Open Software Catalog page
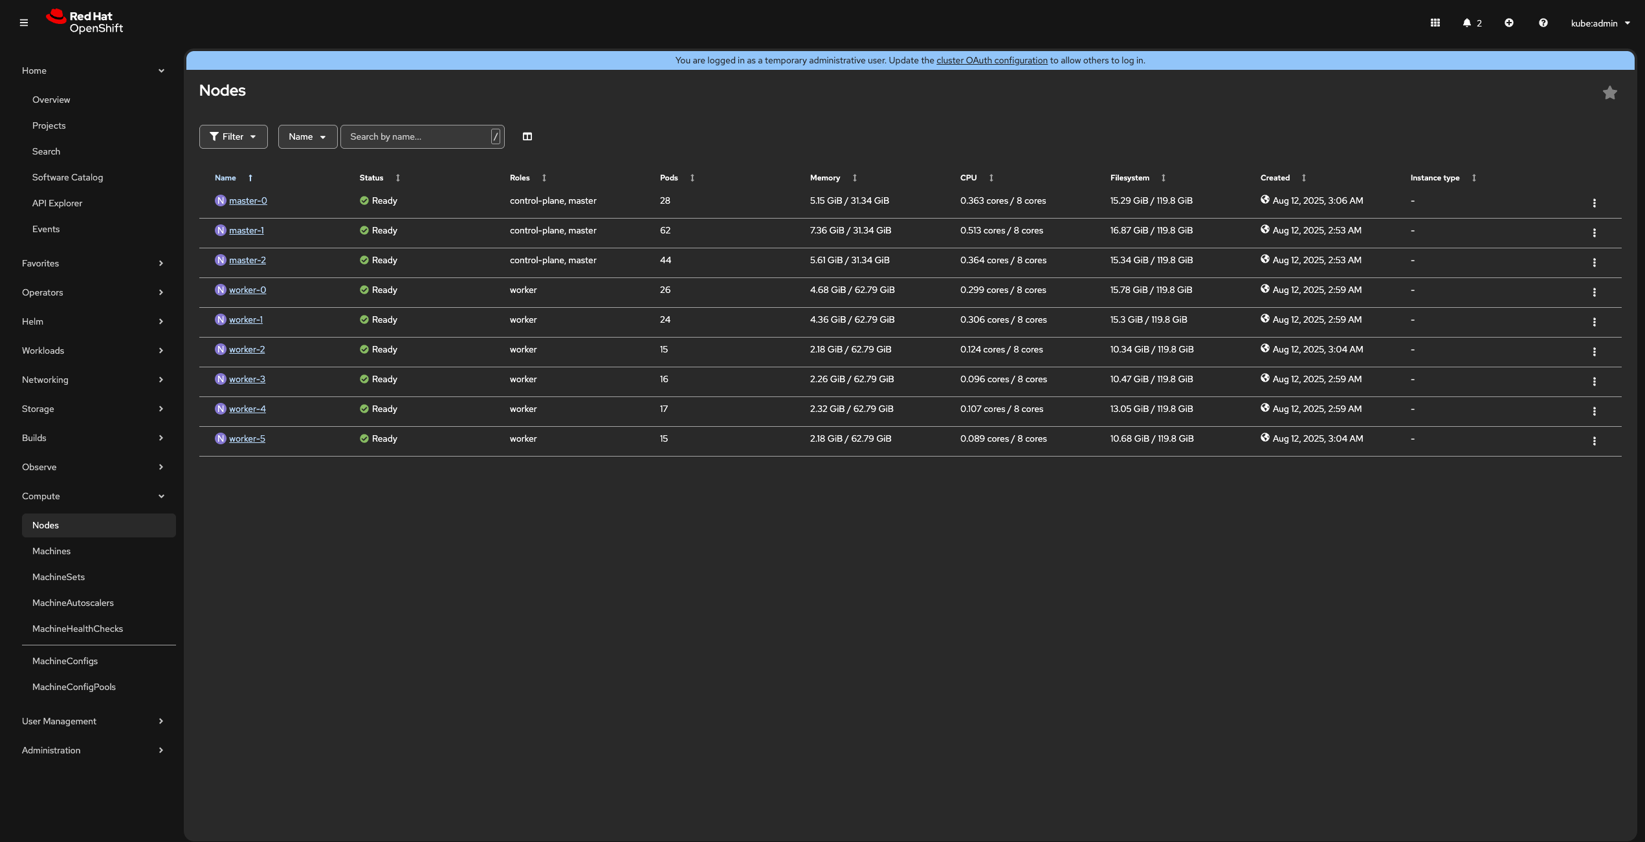 (x=67, y=177)
